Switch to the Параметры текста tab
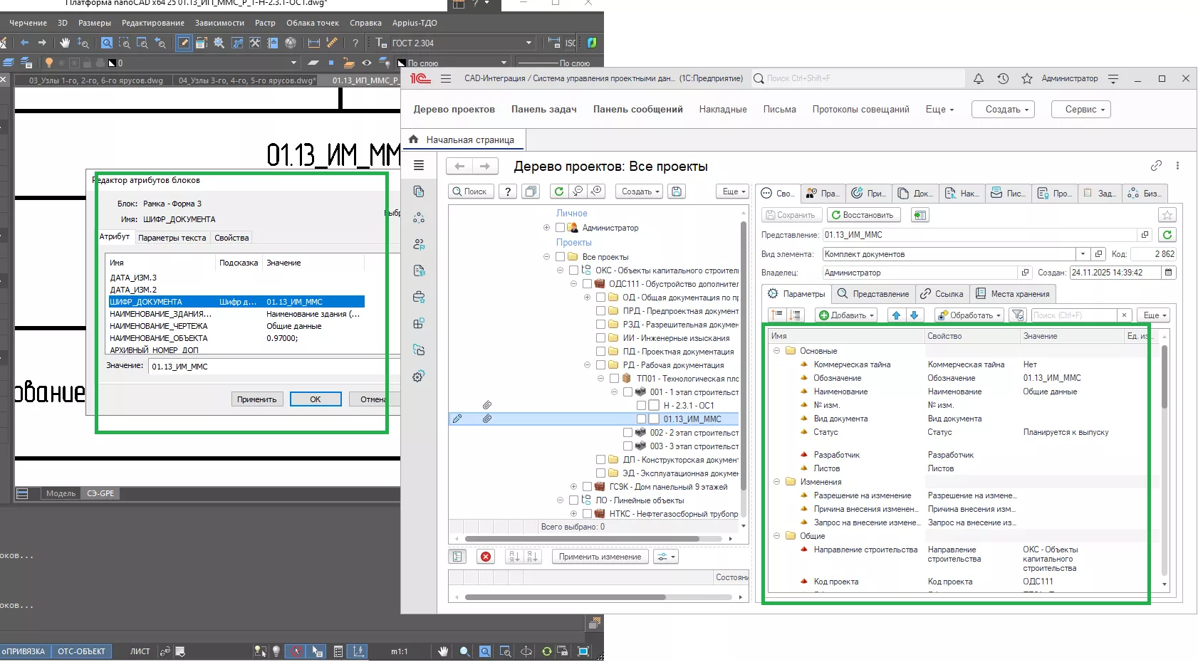Viewport: 1198px width, 662px height. (x=172, y=238)
